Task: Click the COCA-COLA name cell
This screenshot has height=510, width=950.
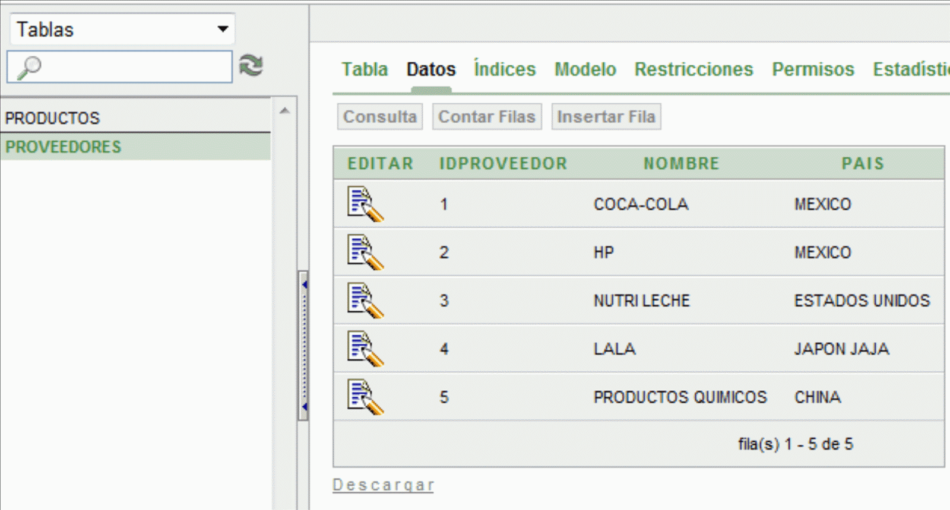Action: pyautogui.click(x=641, y=204)
